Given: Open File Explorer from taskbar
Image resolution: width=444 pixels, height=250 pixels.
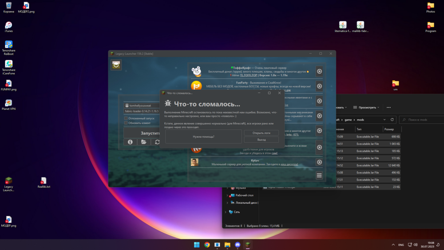Looking at the screenshot, I should (227, 245).
